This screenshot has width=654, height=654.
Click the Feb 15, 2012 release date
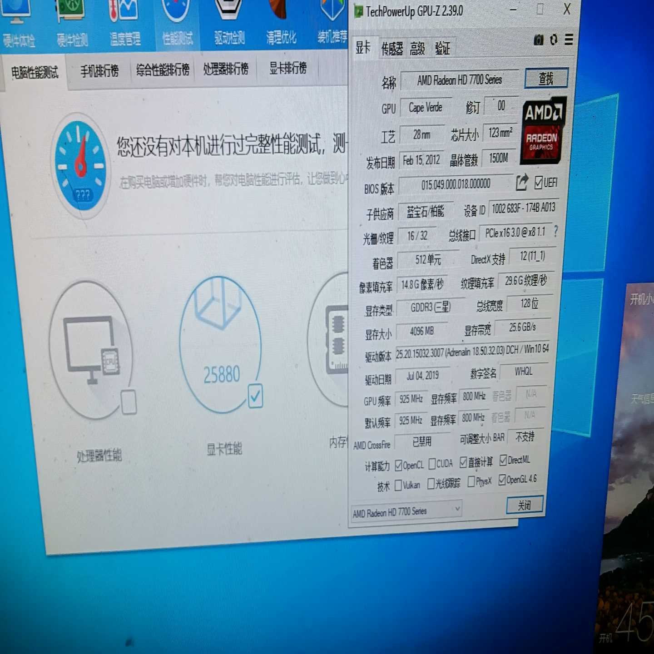point(421,160)
